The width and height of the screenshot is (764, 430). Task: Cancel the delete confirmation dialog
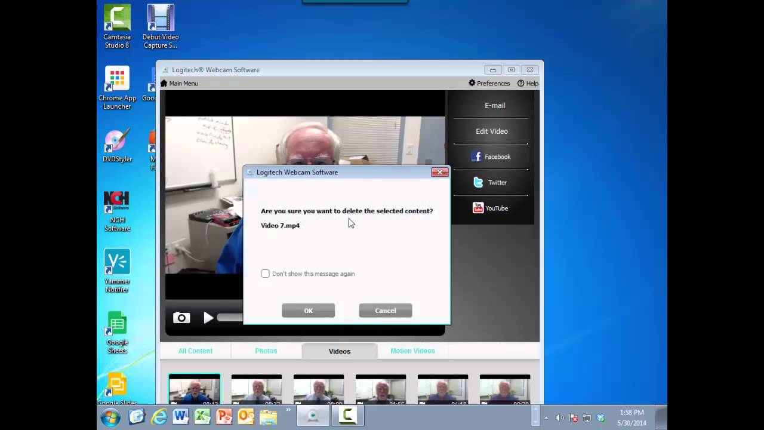(385, 311)
